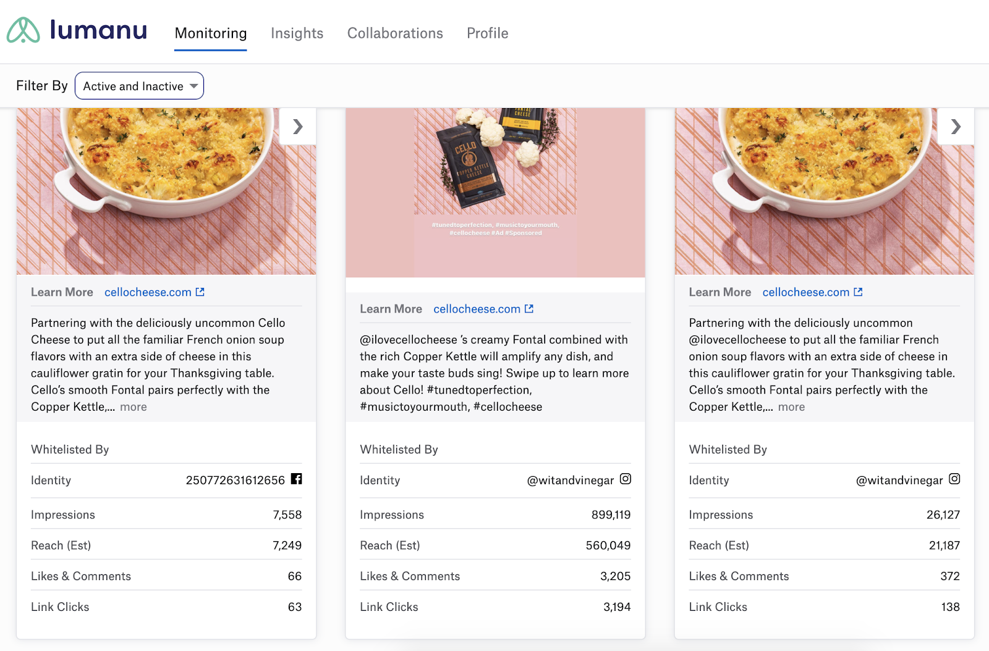
Task: Open the Monitoring tab
Action: pos(211,33)
